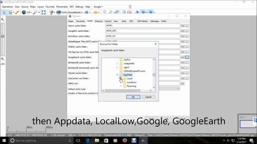Image resolution: width=257 pixels, height=144 pixels.
Task: Switch to the GPS Marker tab in Options
Action: 143,21
